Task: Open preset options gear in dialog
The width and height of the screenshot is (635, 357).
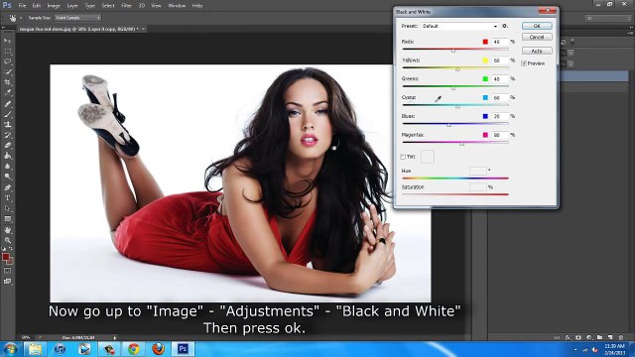Action: click(x=505, y=26)
